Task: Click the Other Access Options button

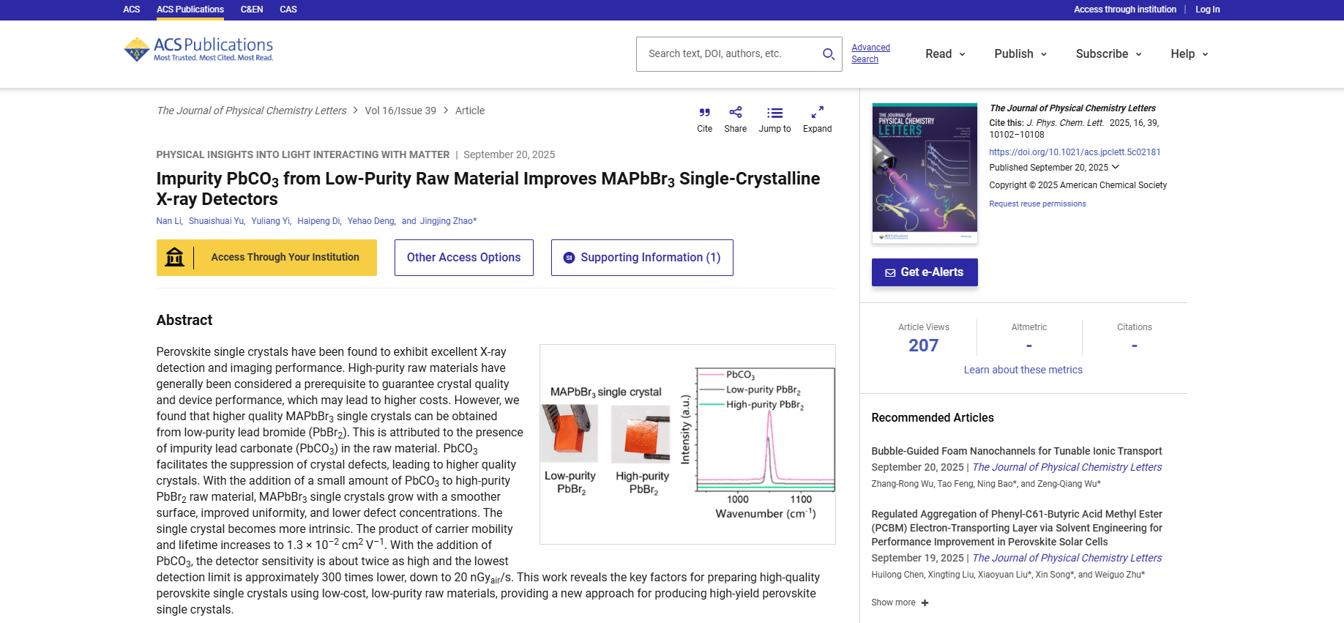Action: 463,258
